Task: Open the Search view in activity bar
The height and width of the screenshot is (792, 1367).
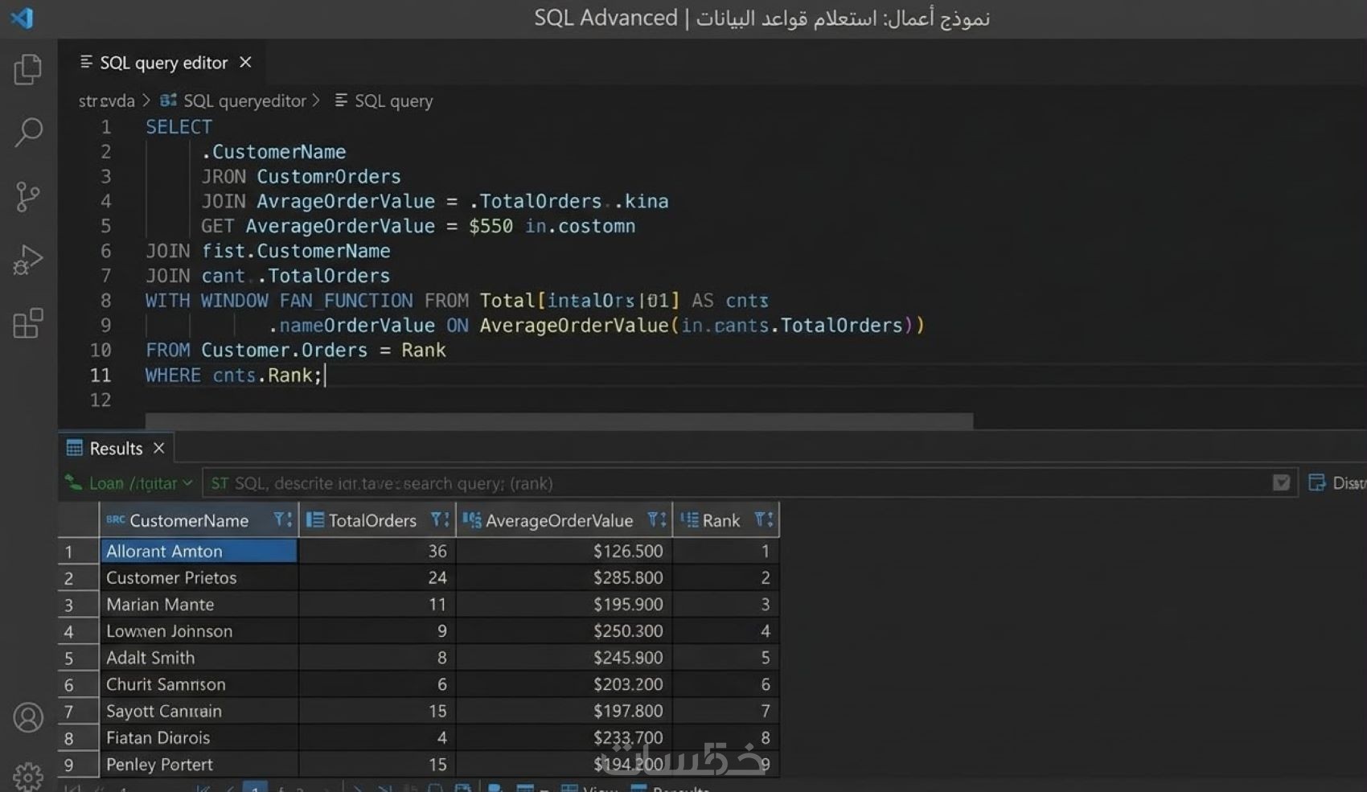Action: [x=28, y=133]
